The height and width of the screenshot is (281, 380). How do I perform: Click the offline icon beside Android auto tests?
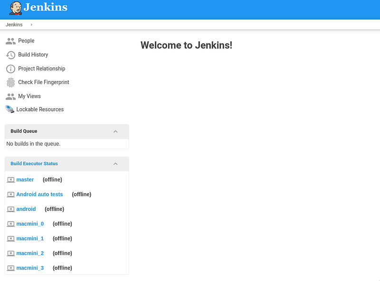pyautogui.click(x=10, y=195)
